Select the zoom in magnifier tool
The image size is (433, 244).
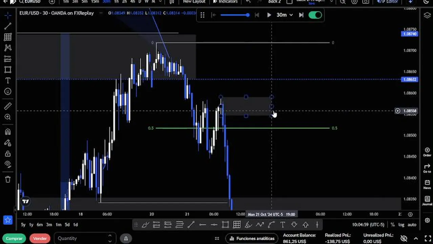(8, 117)
